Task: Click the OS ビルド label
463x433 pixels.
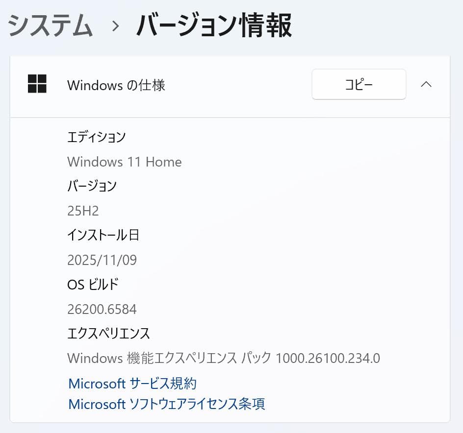Action: pos(93,284)
